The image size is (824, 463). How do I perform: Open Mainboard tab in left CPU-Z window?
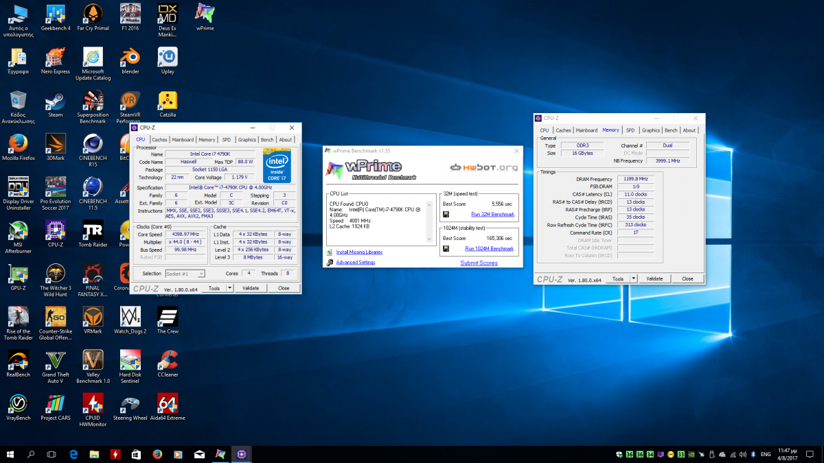[x=183, y=139]
